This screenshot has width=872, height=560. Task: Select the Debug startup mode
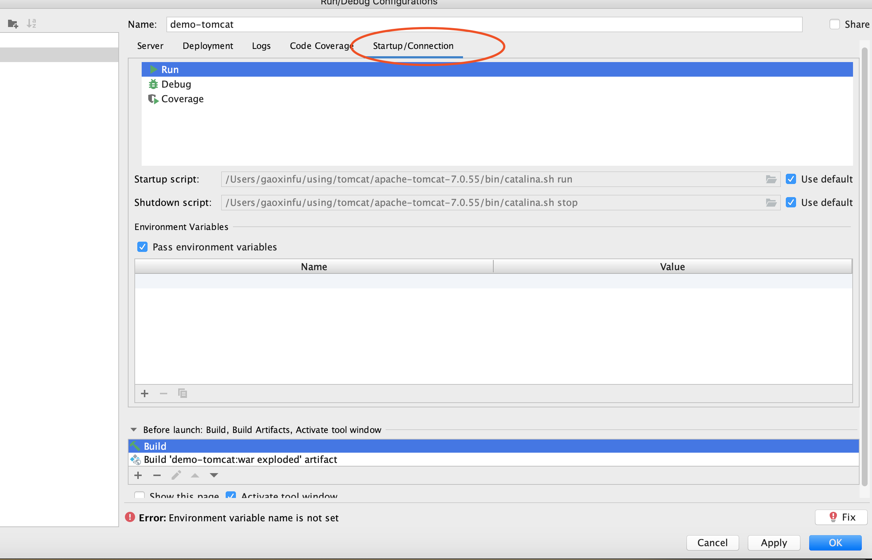click(176, 84)
